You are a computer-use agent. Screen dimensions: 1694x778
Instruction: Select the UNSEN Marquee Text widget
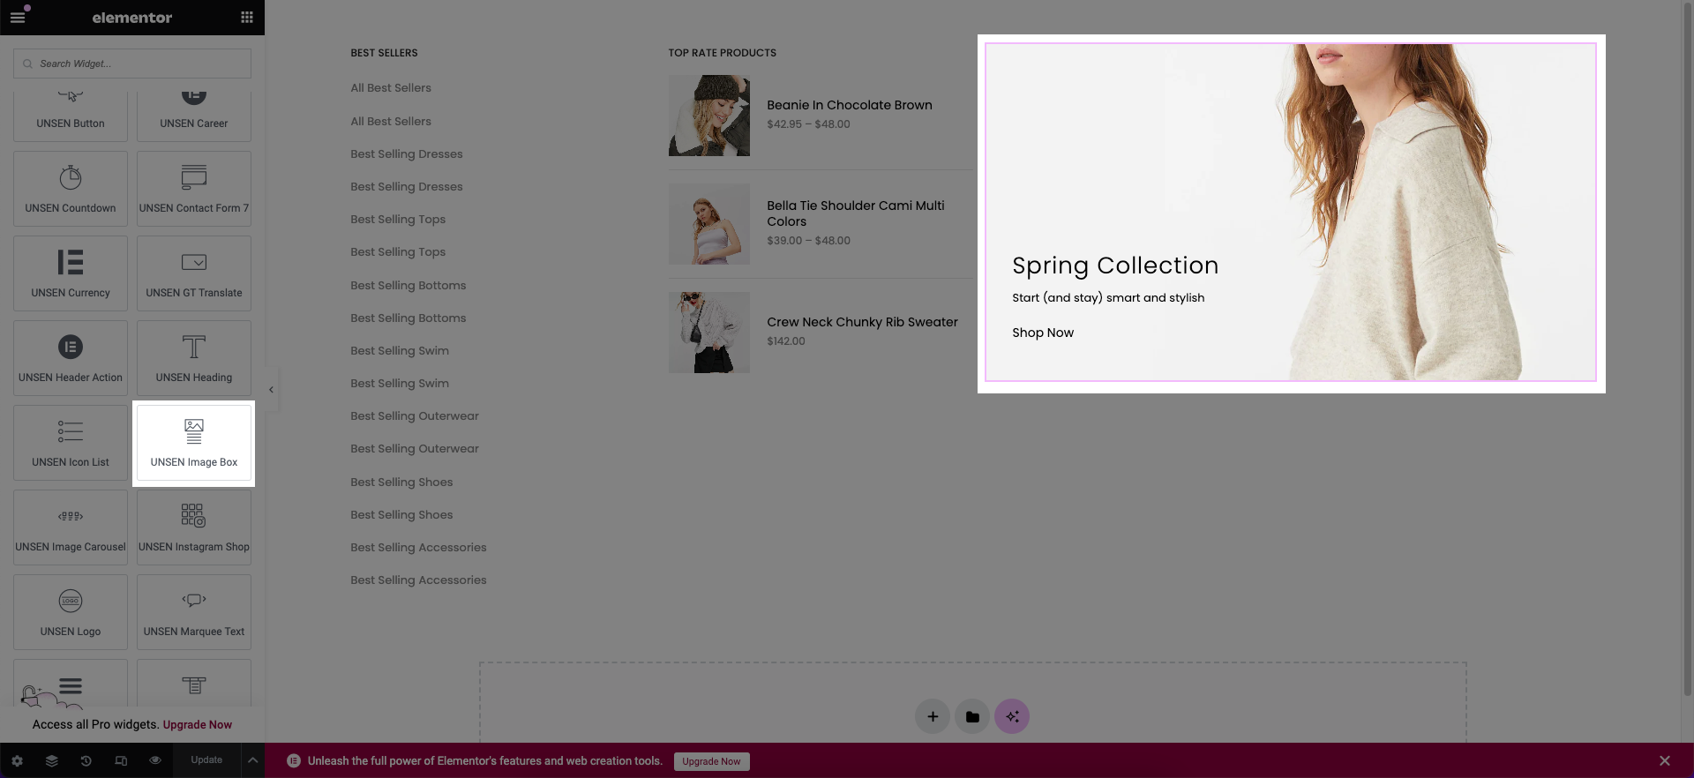point(194,612)
